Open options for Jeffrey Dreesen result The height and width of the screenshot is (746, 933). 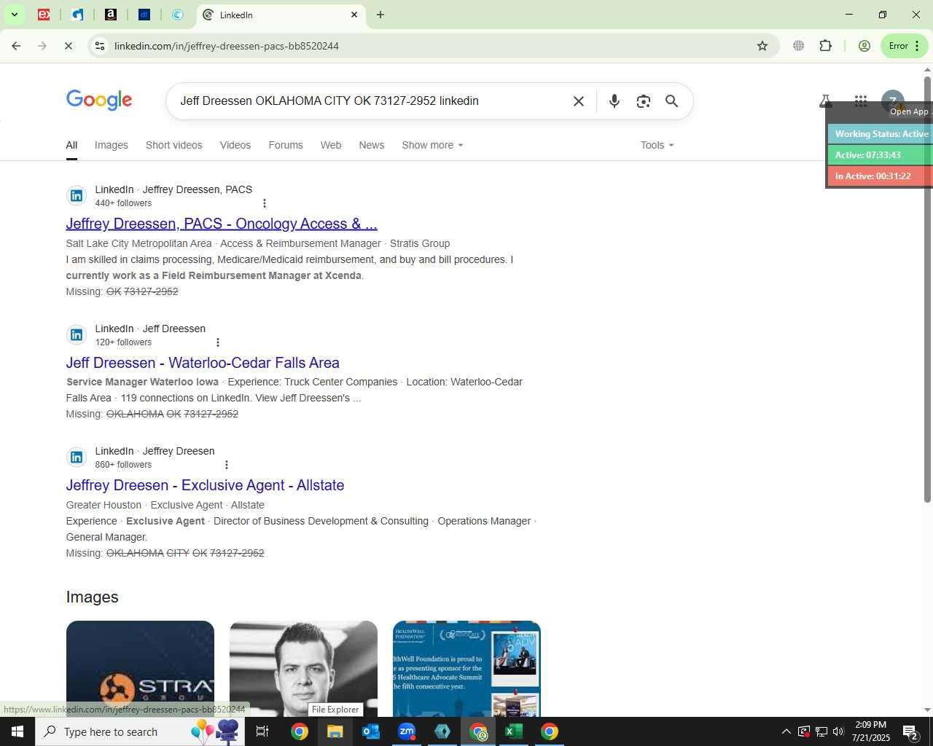[x=227, y=465]
